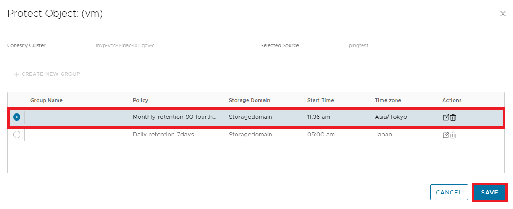Screen dimensions: 513x209
Task: Click the Policy column header
Action: [x=140, y=100]
